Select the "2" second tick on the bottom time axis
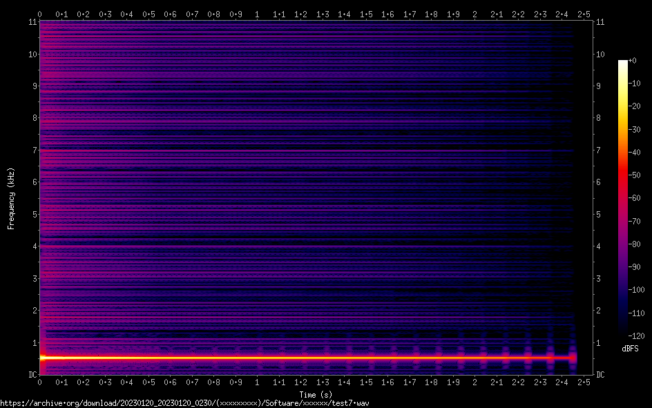This screenshot has height=408, width=652. click(x=474, y=382)
